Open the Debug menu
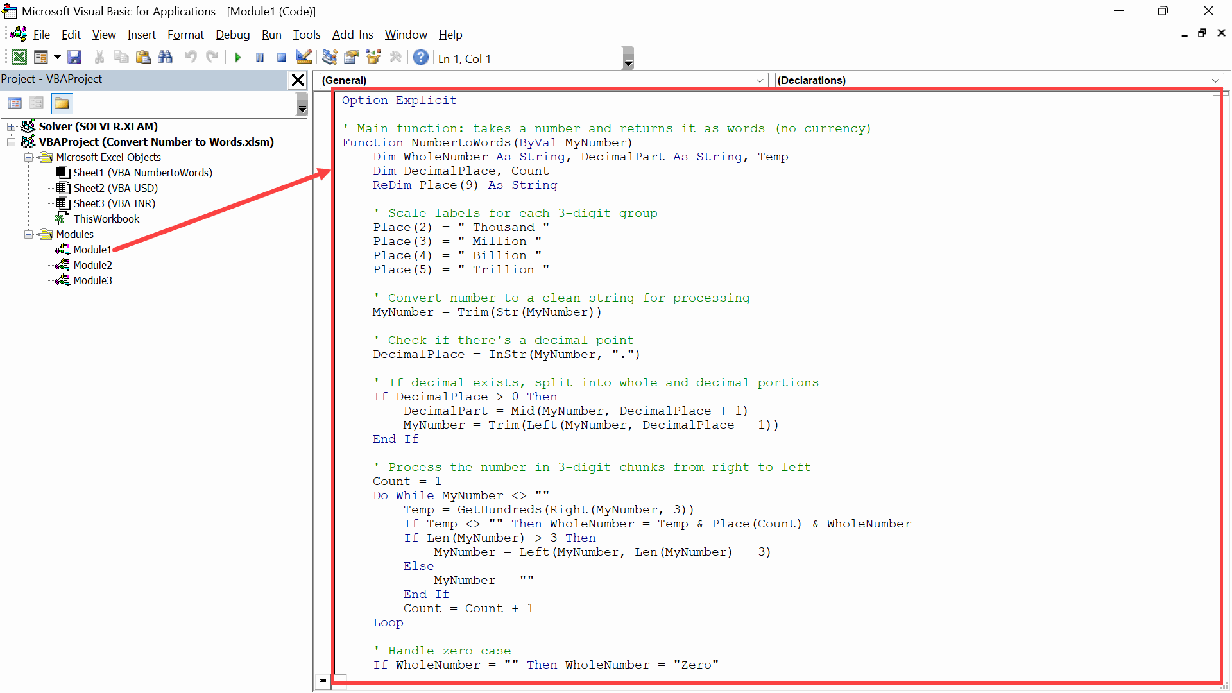This screenshot has width=1232, height=693. pyautogui.click(x=233, y=35)
